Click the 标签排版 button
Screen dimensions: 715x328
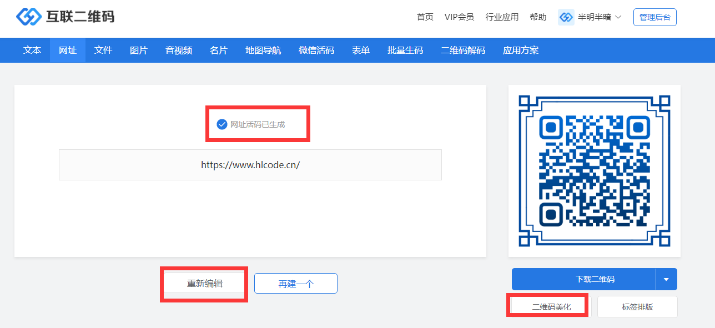pyautogui.click(x=637, y=306)
